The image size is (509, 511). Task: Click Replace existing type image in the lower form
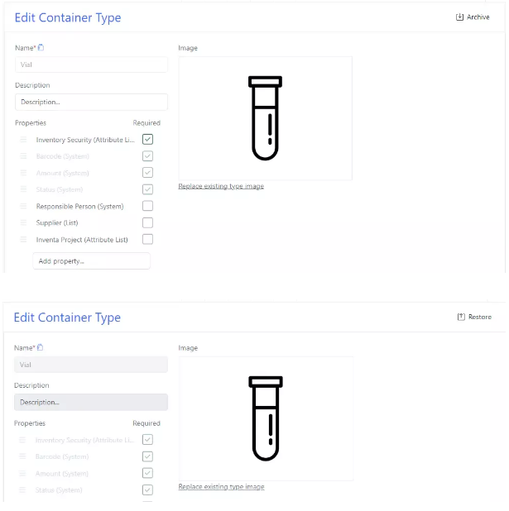(221, 487)
